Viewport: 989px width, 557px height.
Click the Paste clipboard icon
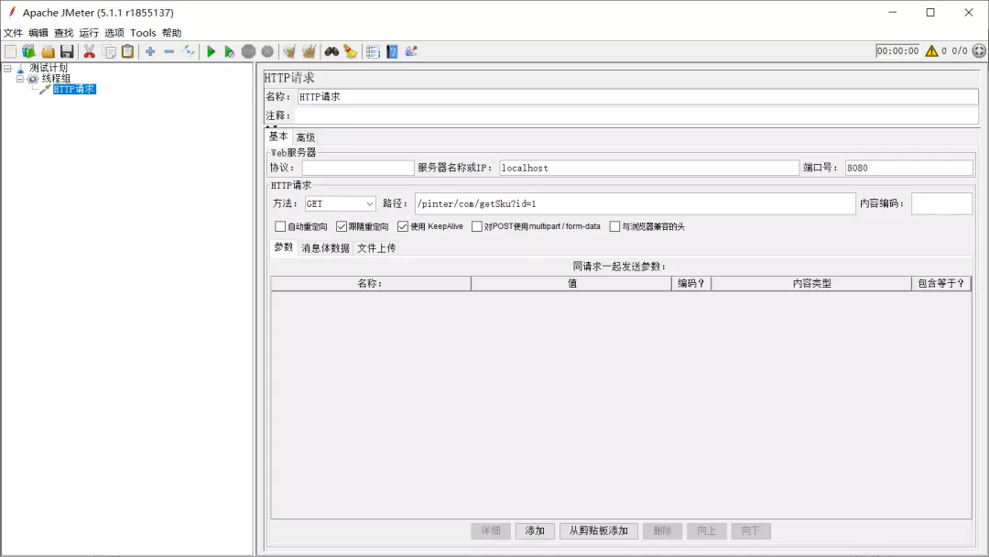(128, 51)
